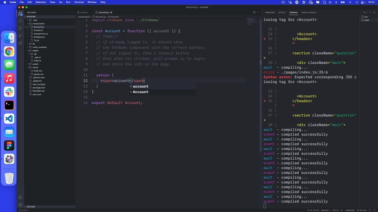Open the Extensions view in activity bar

pos(21,43)
